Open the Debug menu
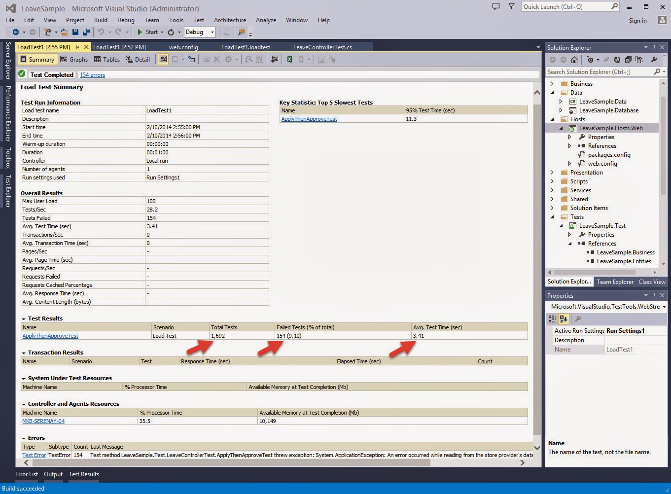The width and height of the screenshot is (671, 494). coord(126,20)
